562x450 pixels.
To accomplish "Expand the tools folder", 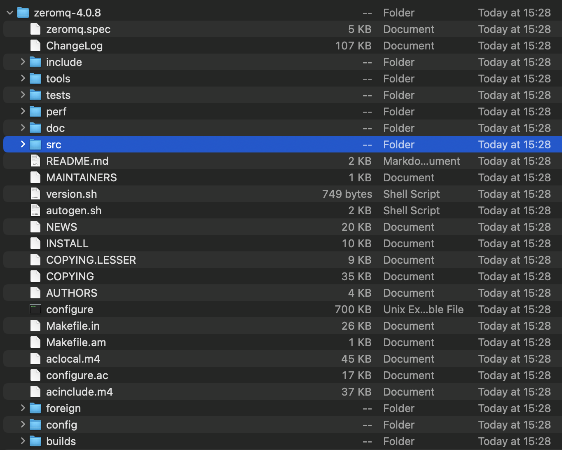I will (23, 79).
